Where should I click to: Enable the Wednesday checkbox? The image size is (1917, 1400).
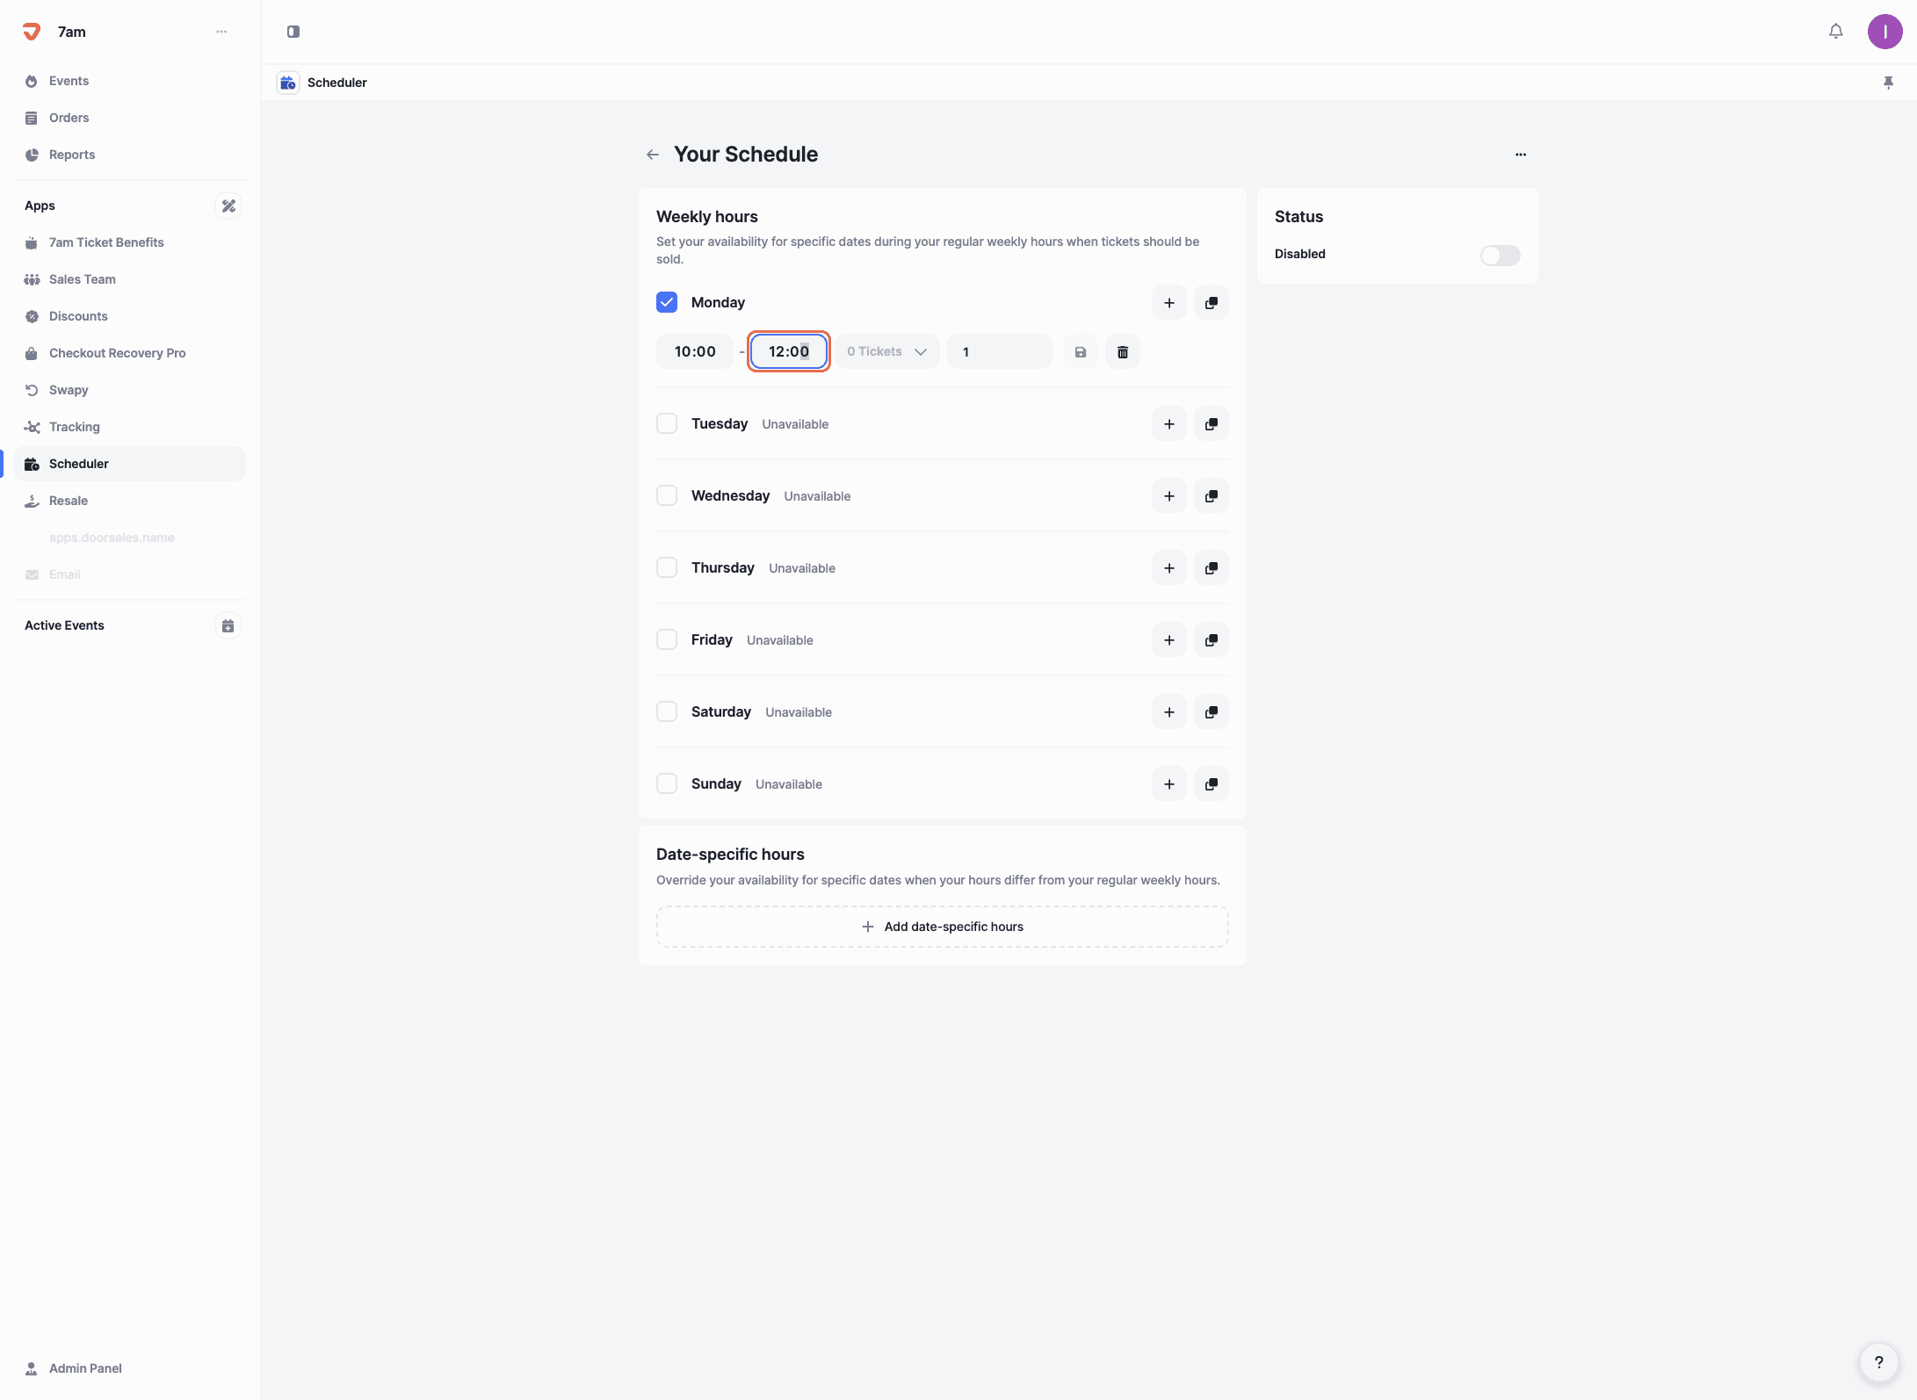click(667, 496)
